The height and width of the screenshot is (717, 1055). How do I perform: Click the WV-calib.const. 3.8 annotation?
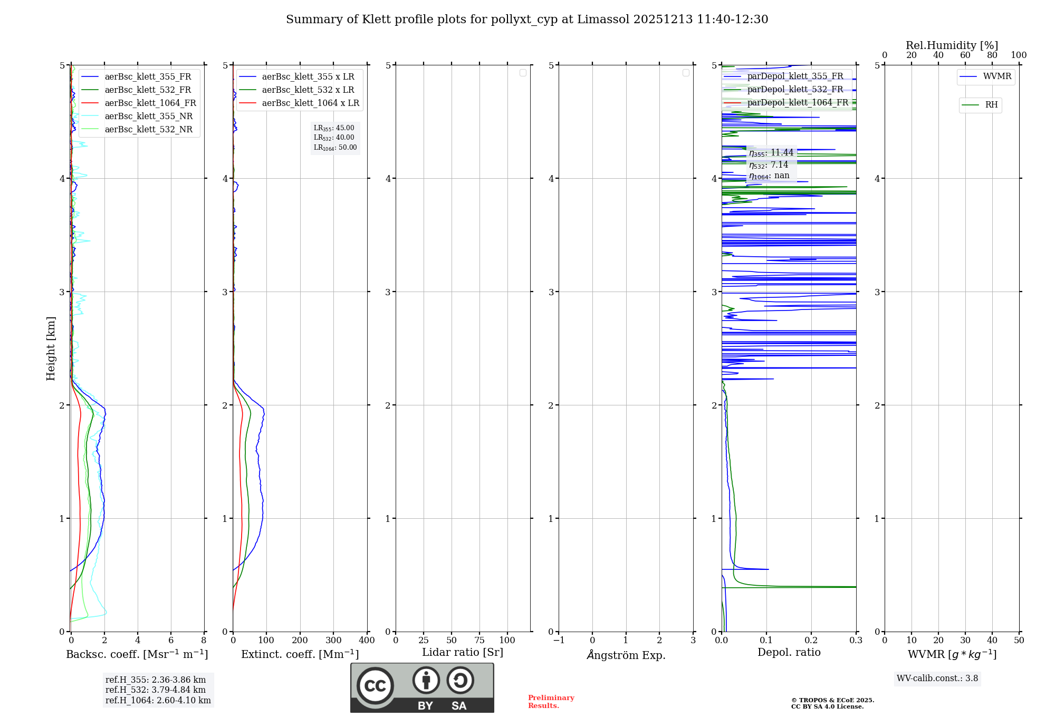coord(937,679)
